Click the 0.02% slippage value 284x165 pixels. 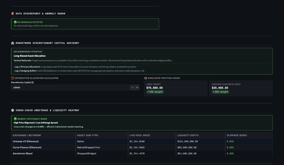click(230, 147)
